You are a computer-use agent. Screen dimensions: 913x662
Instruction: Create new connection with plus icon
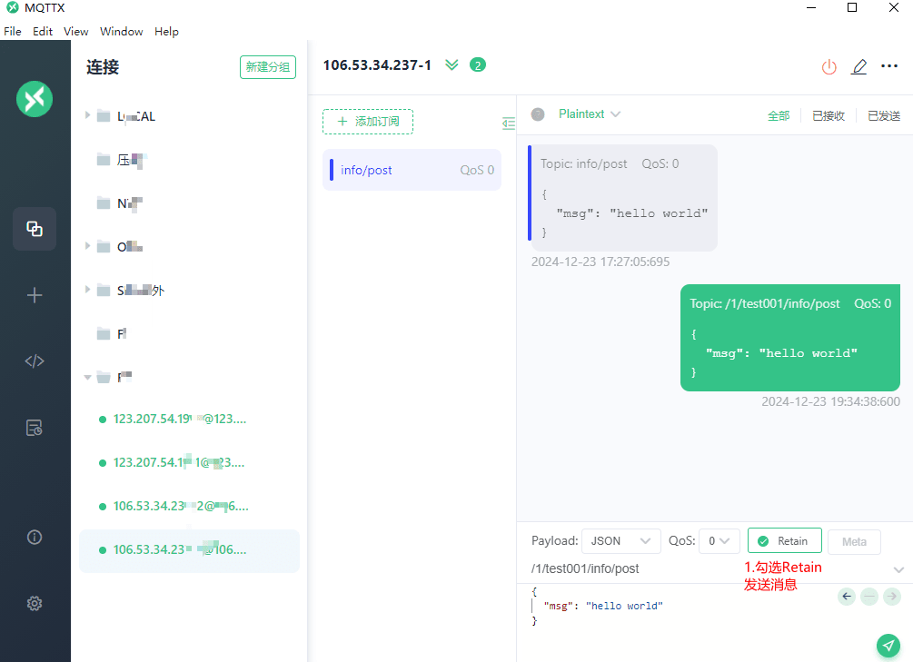[x=35, y=295]
